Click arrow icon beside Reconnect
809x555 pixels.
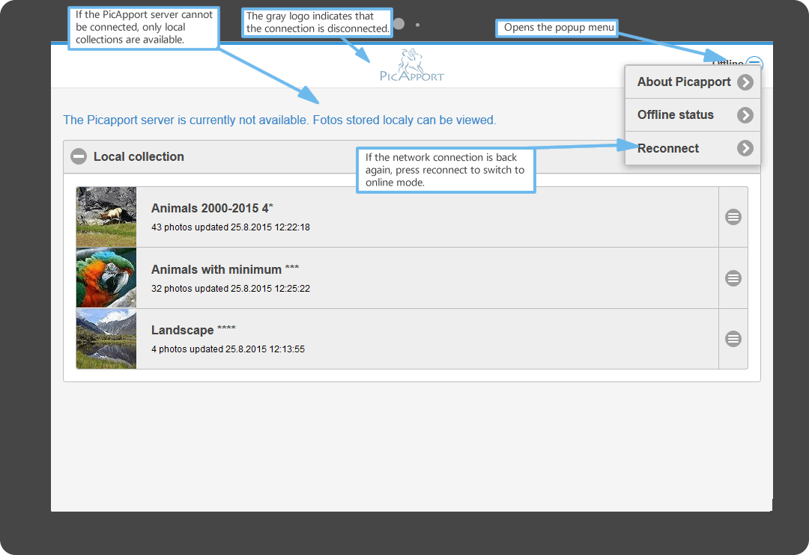tap(745, 148)
